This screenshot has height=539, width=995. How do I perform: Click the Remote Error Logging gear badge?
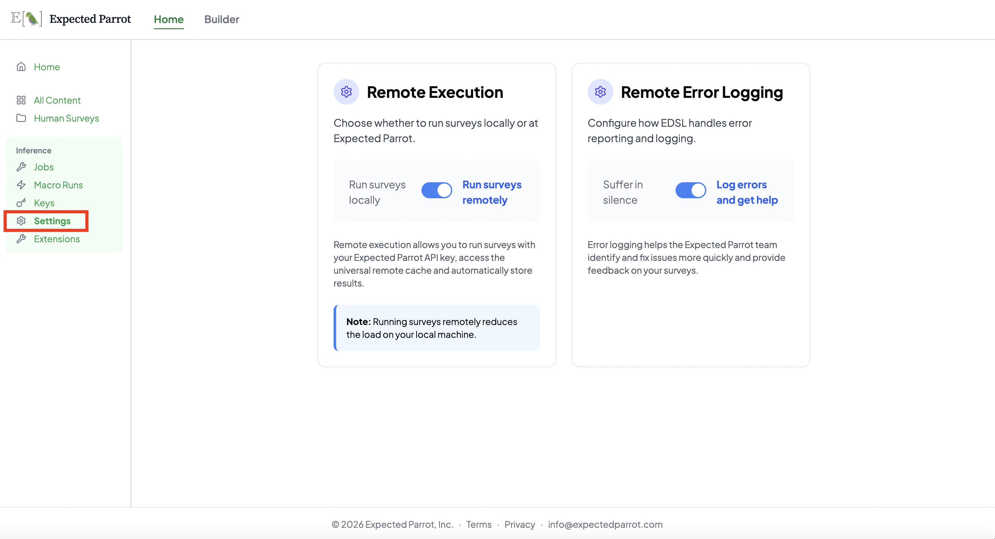(x=600, y=91)
